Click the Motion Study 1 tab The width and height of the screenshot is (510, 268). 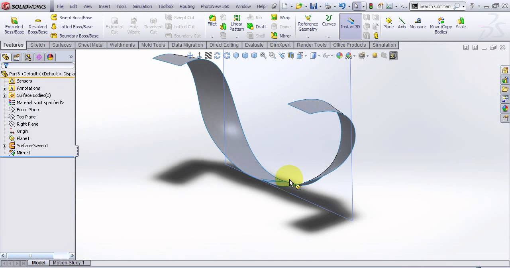[69, 263]
